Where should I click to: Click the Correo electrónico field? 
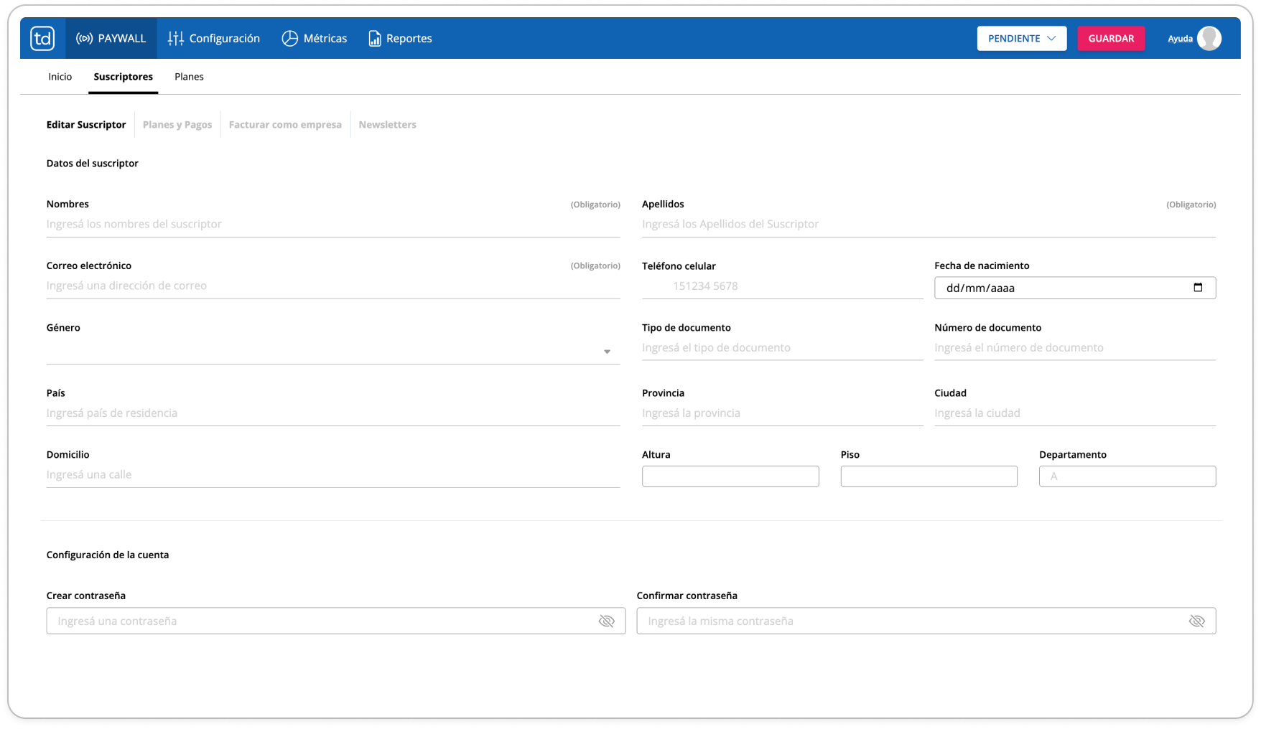(333, 286)
